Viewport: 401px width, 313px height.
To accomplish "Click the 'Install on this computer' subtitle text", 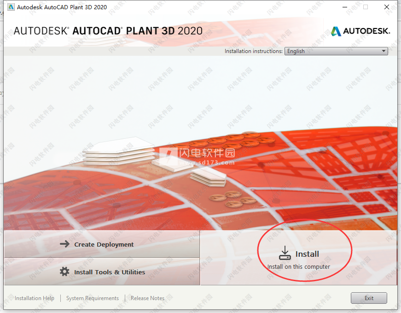I will [298, 266].
